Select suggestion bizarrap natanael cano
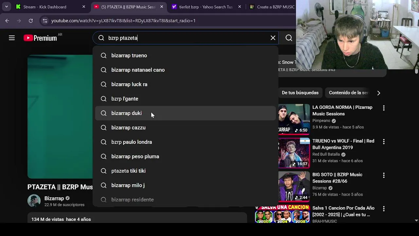The width and height of the screenshot is (419, 236). tap(186, 70)
